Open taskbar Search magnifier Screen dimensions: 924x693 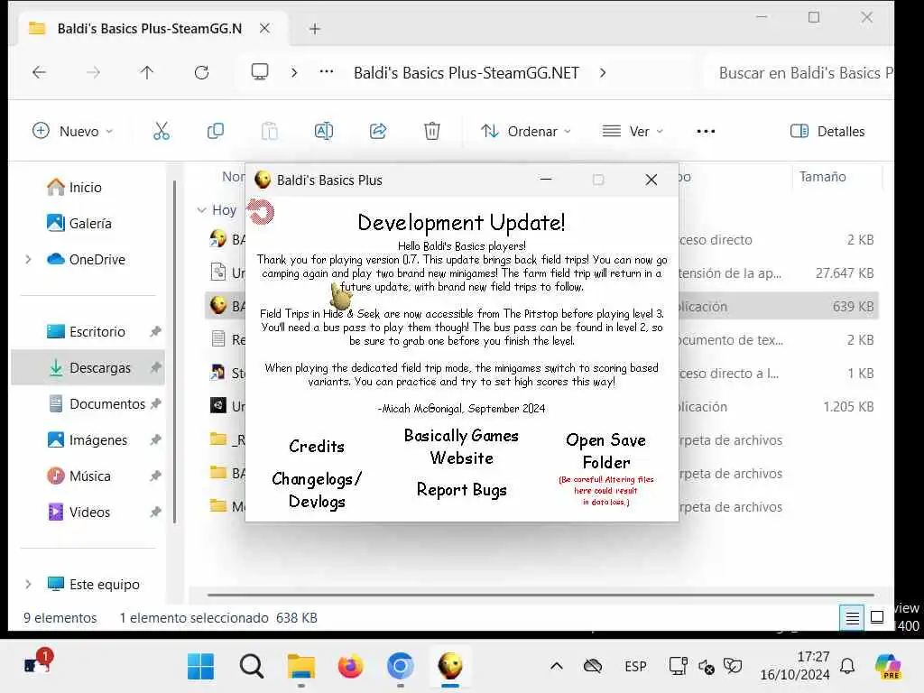[x=252, y=667]
